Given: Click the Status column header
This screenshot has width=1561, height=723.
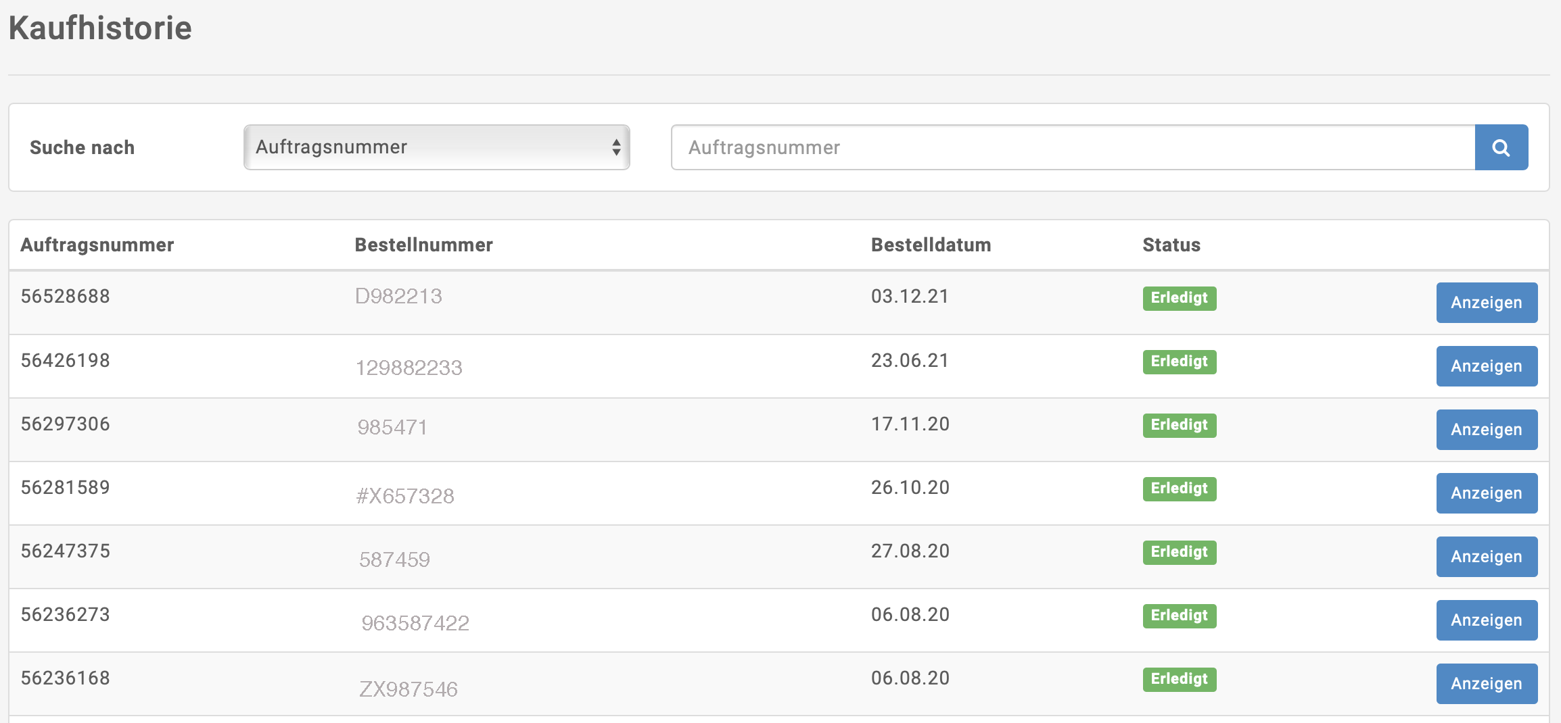Looking at the screenshot, I should [x=1171, y=245].
